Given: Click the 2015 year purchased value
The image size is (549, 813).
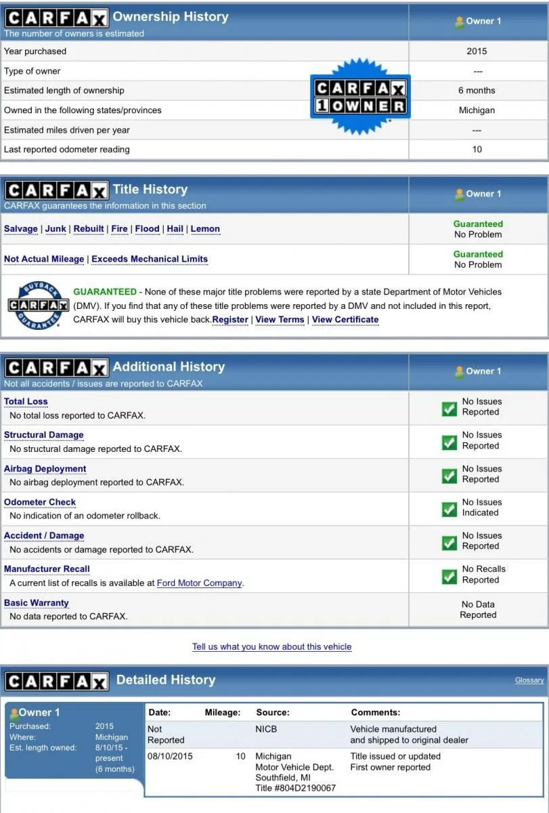Looking at the screenshot, I should 477,51.
